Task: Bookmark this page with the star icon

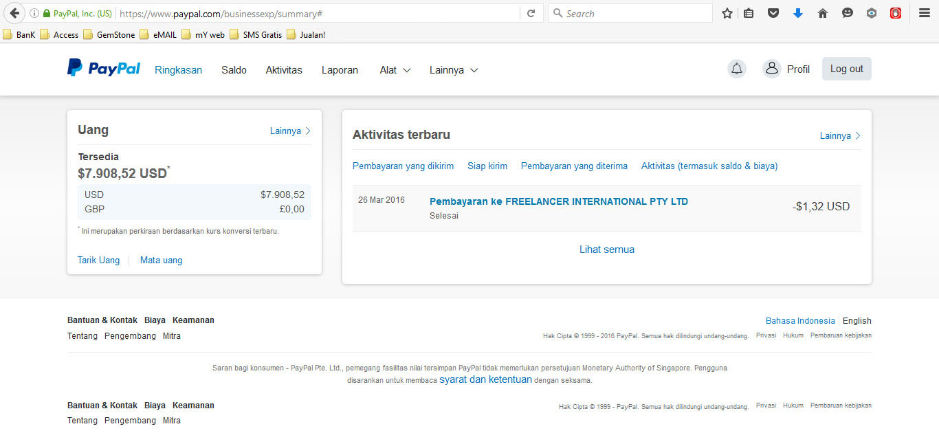Action: (x=727, y=13)
